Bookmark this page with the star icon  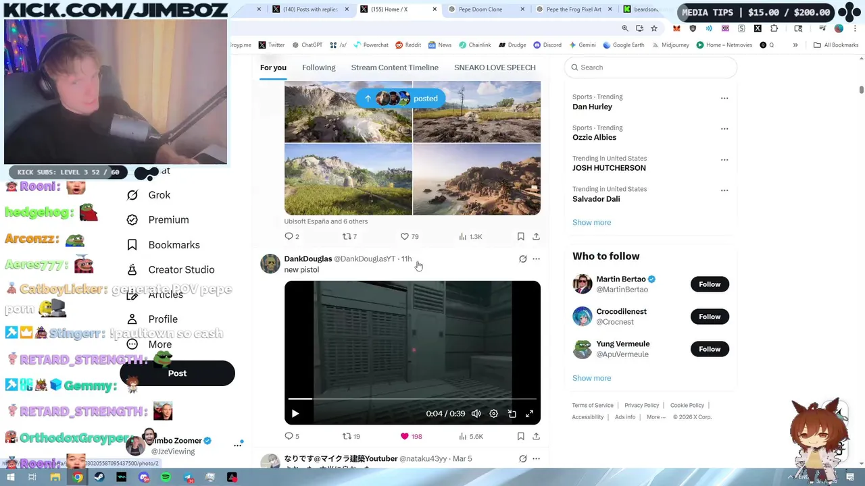coord(654,28)
